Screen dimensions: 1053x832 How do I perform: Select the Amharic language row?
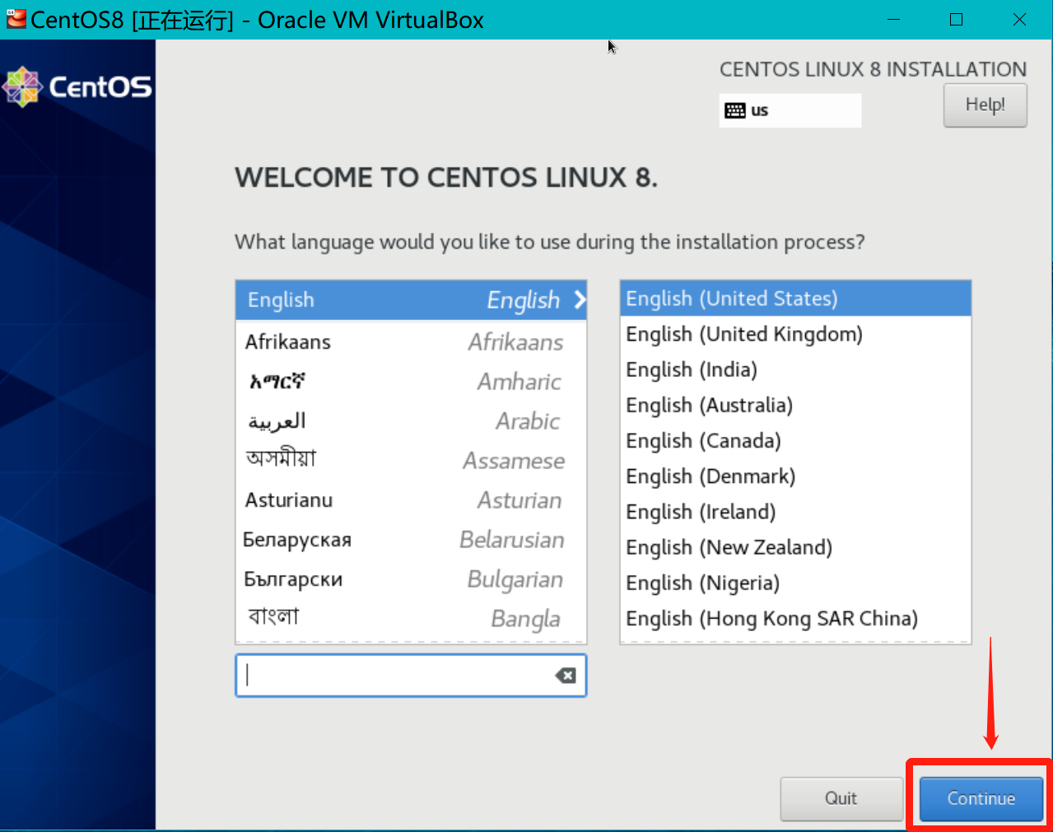pyautogui.click(x=411, y=381)
